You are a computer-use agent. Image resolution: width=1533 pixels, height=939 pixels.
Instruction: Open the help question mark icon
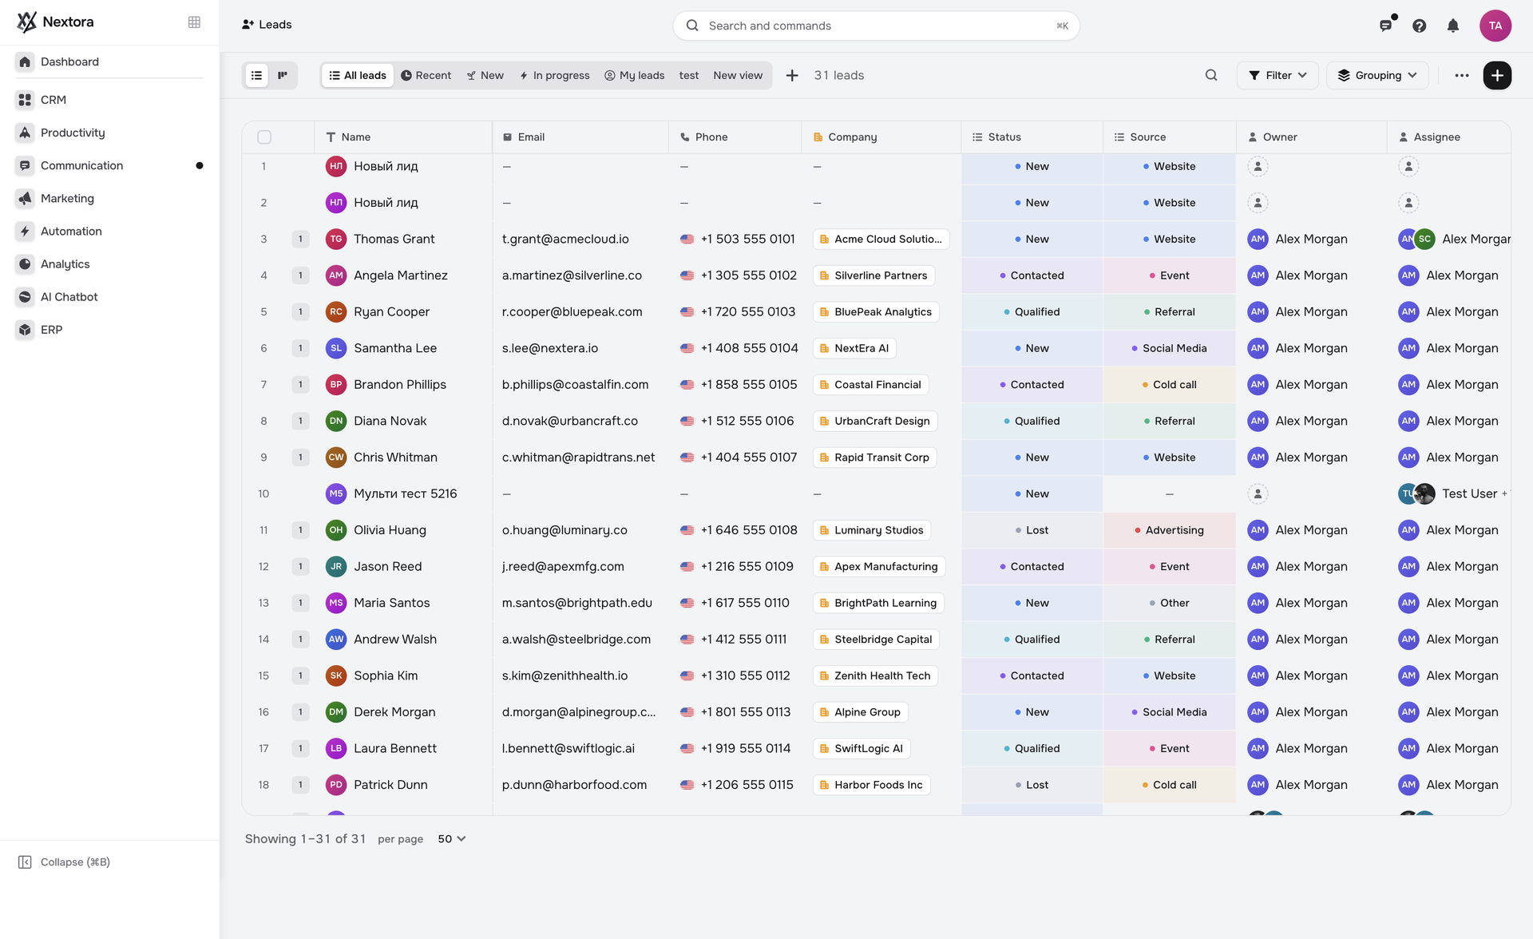[x=1419, y=26]
